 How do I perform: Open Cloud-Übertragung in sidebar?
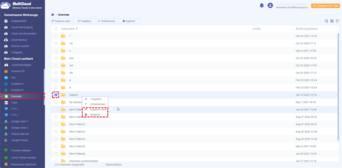click(x=22, y=27)
